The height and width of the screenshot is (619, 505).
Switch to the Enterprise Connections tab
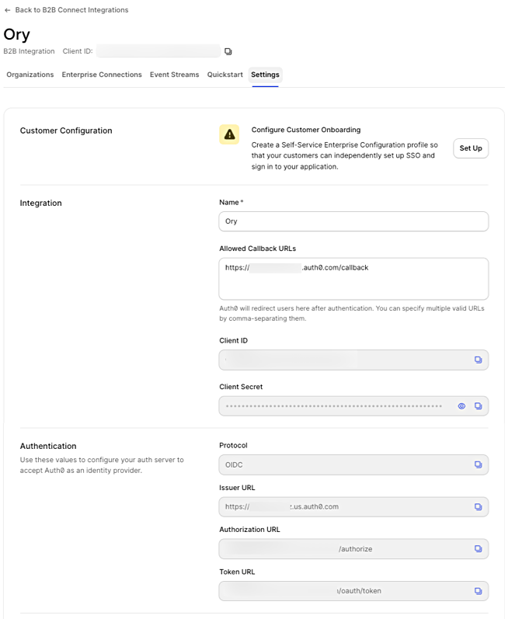(x=102, y=75)
